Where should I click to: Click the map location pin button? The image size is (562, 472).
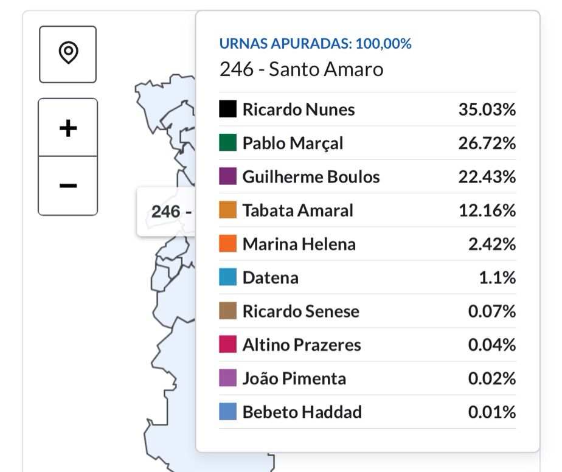(68, 54)
